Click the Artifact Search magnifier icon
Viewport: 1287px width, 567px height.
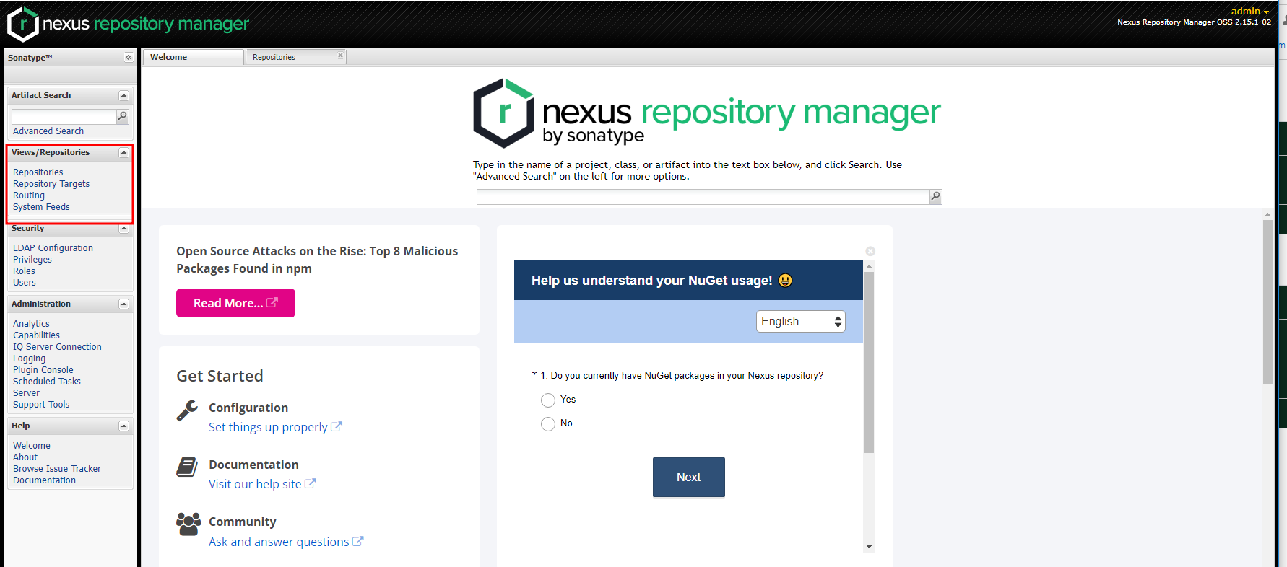coord(123,116)
